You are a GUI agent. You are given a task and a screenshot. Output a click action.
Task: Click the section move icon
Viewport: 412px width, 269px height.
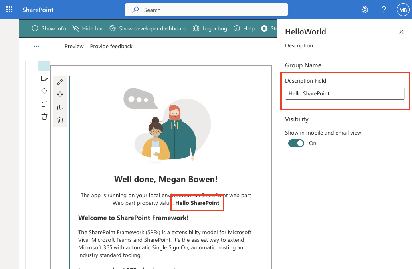[44, 91]
